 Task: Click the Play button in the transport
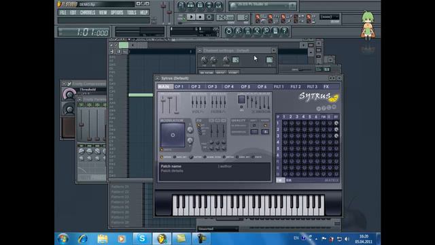pos(191,17)
